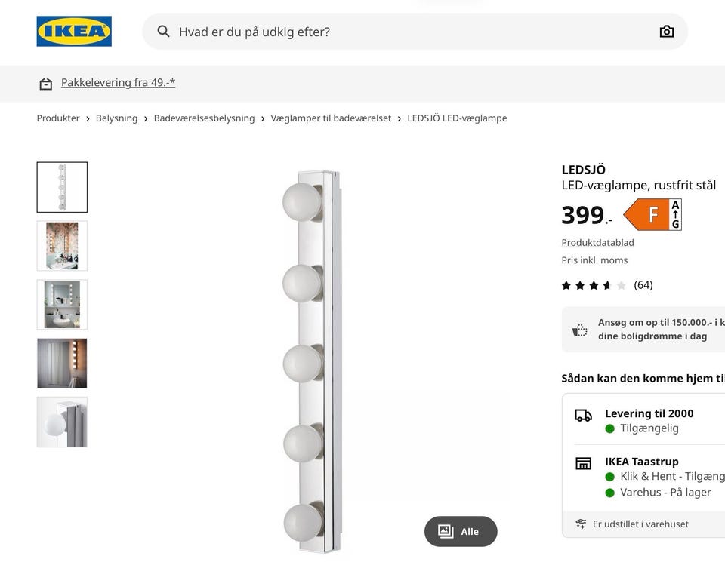Click the F energy label icon
The height and width of the screenshot is (562, 725).
coord(652,215)
